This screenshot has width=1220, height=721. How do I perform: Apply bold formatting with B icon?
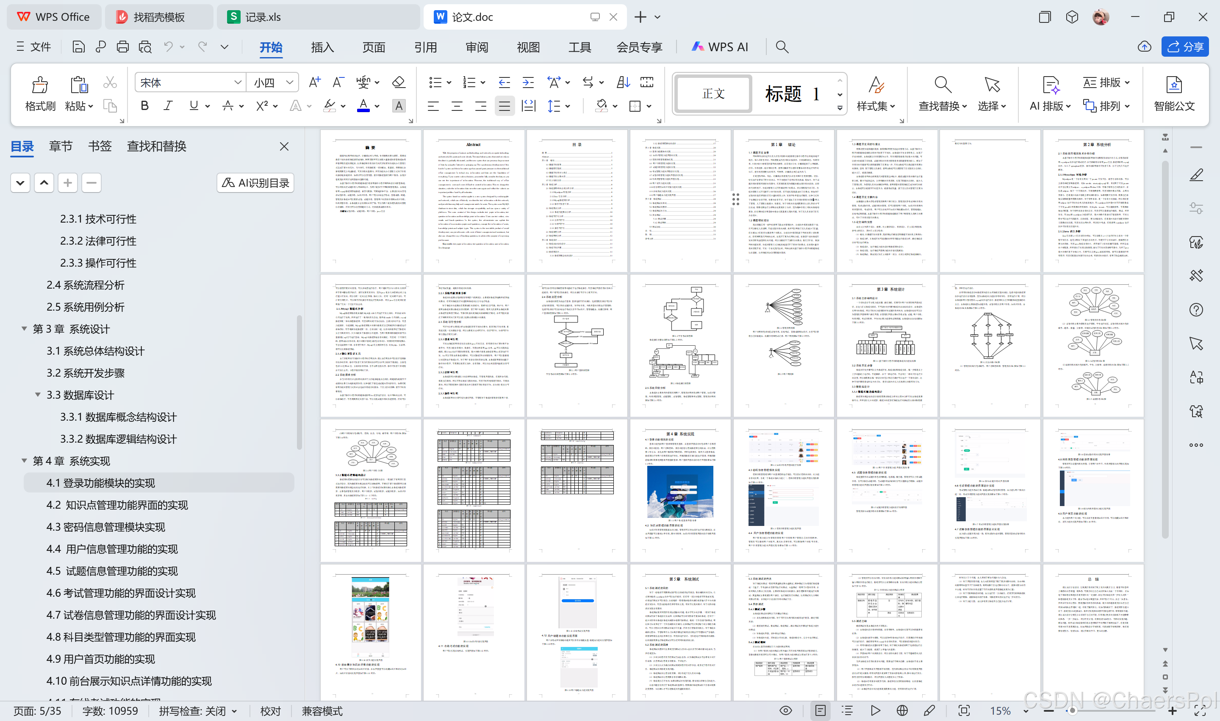[144, 105]
